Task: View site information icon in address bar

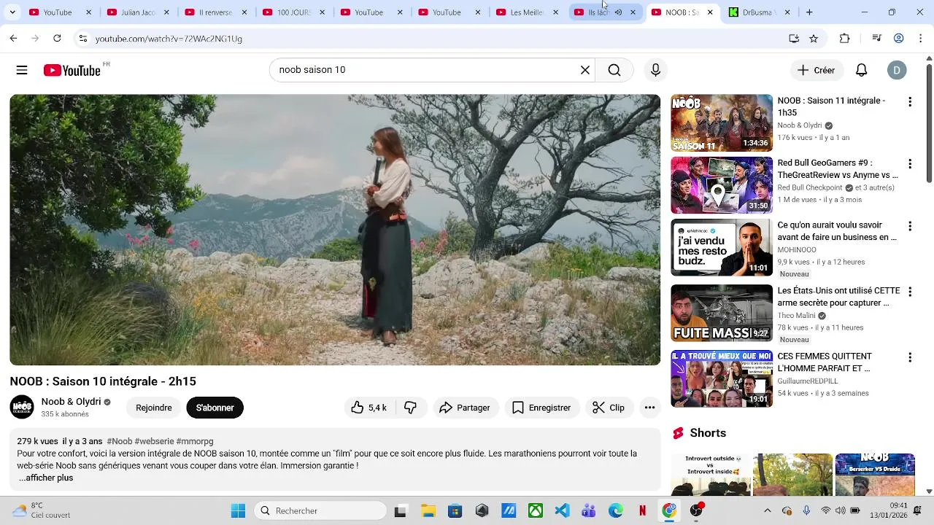Action: point(82,39)
